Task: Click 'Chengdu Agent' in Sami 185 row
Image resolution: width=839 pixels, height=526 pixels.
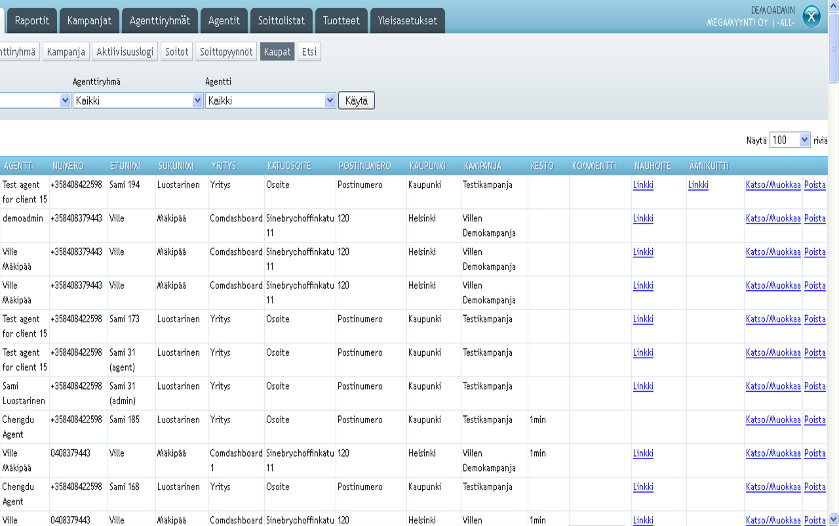Action: point(18,427)
